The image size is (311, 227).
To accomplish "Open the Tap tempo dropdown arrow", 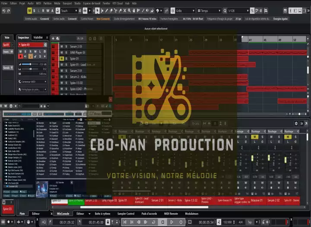I will coord(257,222).
